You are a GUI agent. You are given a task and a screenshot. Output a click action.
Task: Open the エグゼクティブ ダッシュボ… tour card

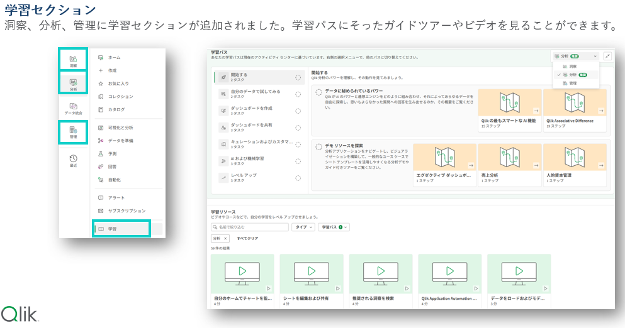444,165
